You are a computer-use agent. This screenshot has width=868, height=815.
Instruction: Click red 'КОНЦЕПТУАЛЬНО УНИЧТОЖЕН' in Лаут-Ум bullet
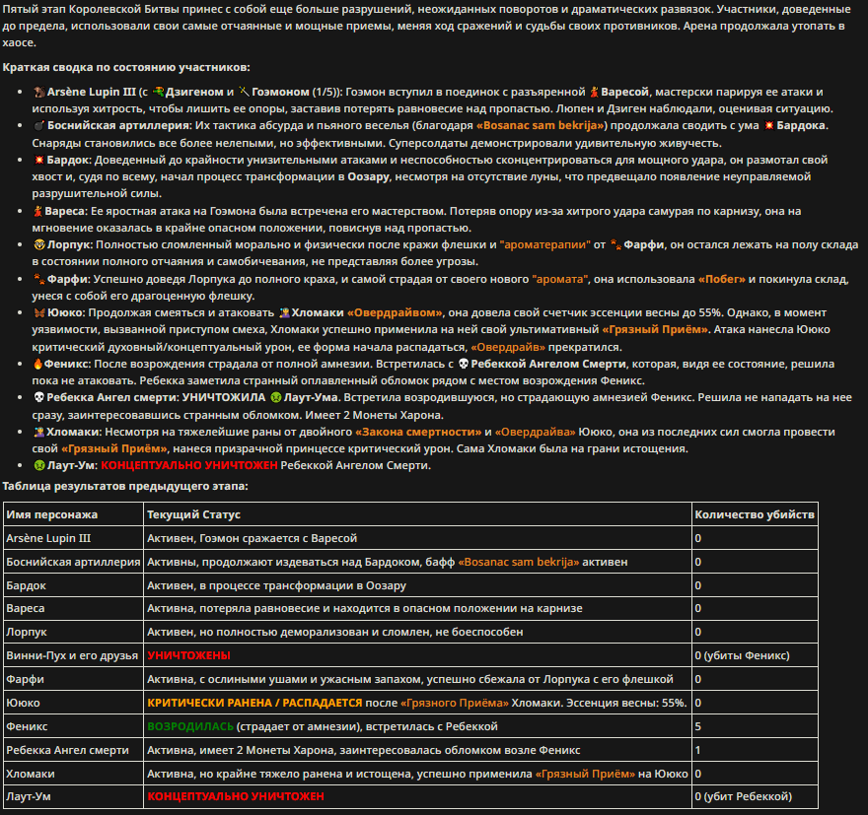189,465
